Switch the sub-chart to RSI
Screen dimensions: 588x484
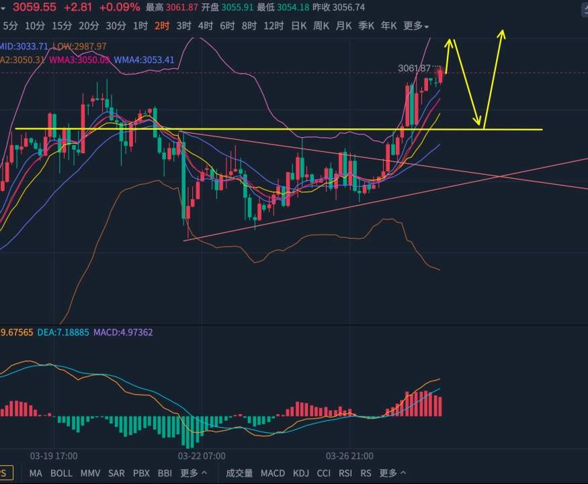point(345,473)
